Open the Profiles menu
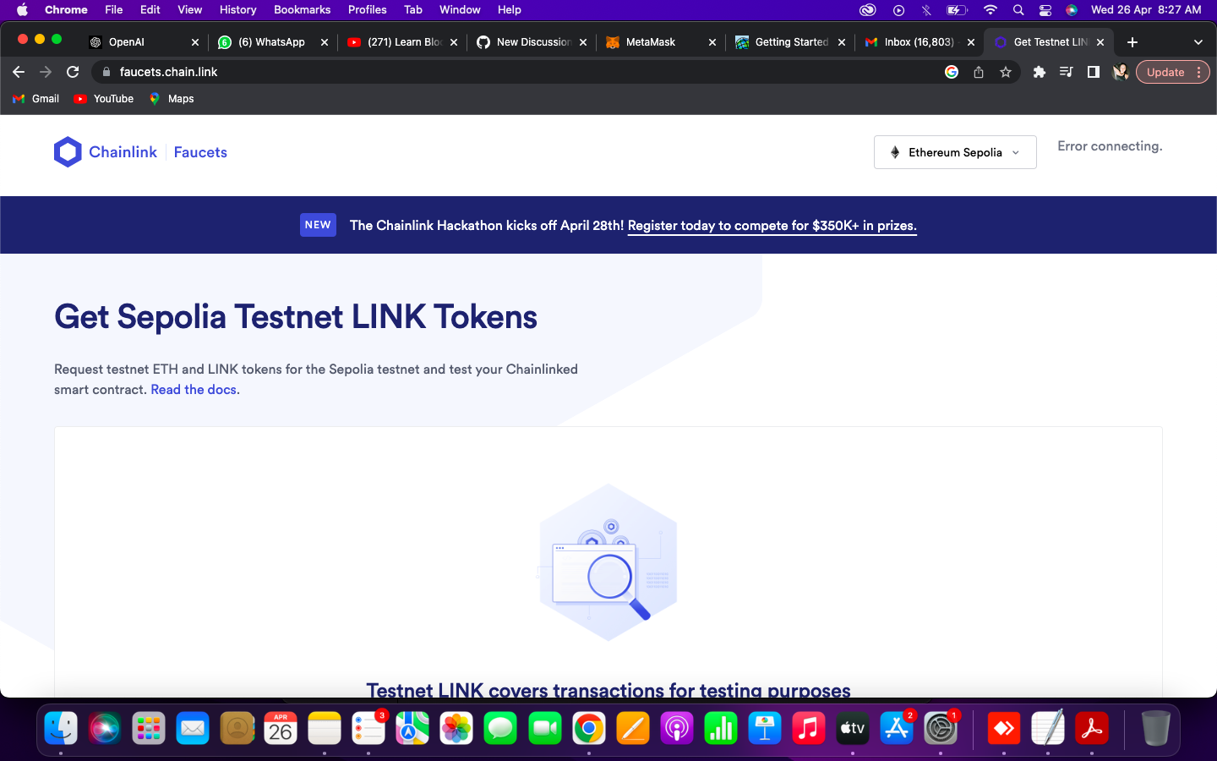Image resolution: width=1217 pixels, height=761 pixels. coord(367,9)
